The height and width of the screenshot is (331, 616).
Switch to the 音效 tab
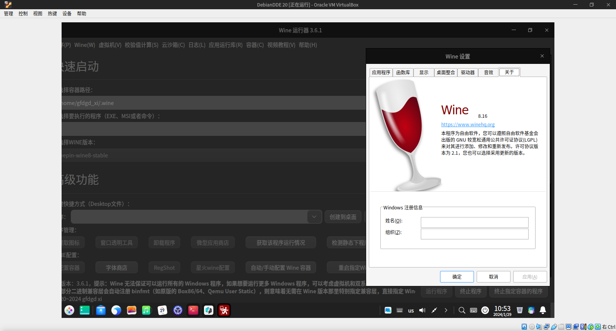(489, 72)
